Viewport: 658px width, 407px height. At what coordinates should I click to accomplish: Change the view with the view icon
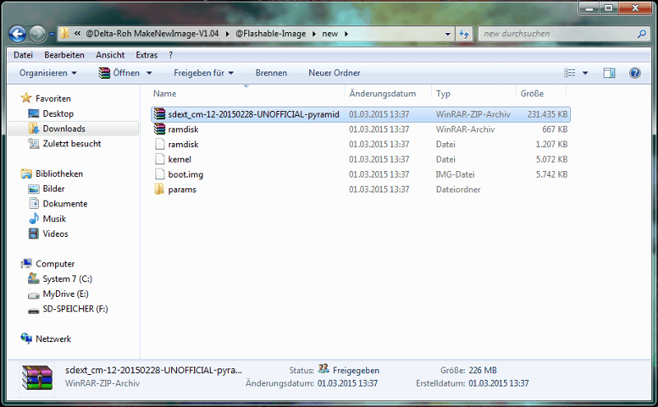click(x=570, y=73)
